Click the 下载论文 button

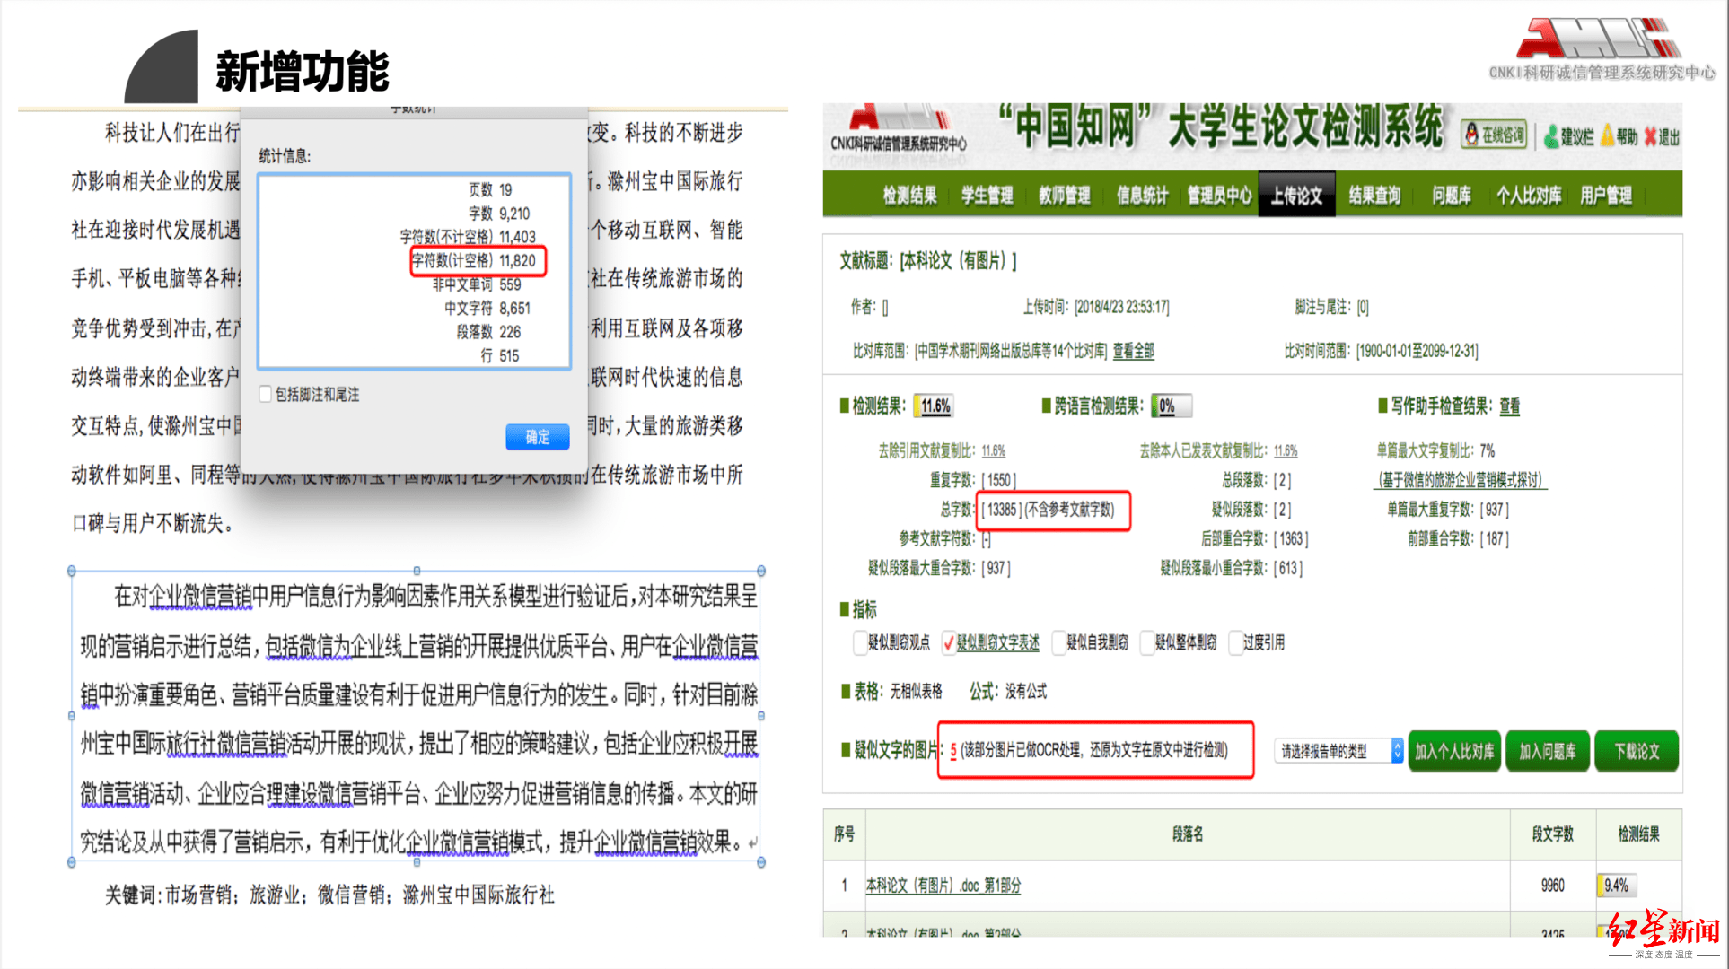tap(1637, 751)
